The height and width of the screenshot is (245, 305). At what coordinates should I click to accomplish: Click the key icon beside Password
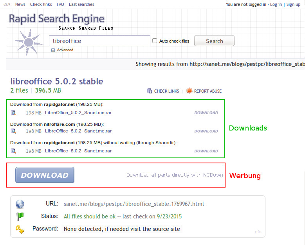20,229
